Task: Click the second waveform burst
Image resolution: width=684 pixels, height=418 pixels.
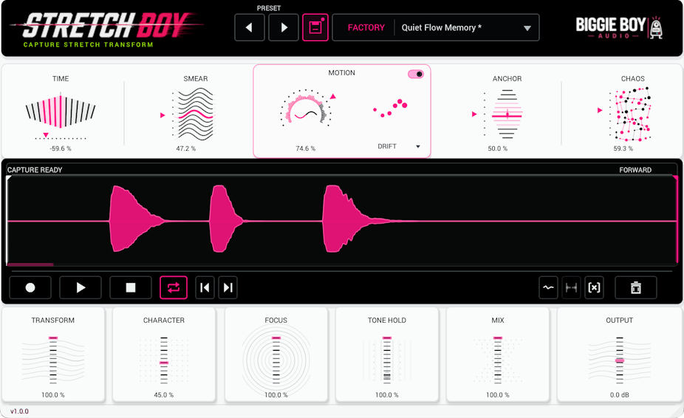Action: click(x=225, y=219)
